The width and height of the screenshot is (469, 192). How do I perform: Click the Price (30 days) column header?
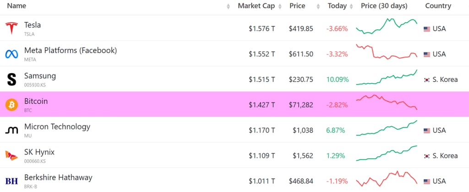384,6
